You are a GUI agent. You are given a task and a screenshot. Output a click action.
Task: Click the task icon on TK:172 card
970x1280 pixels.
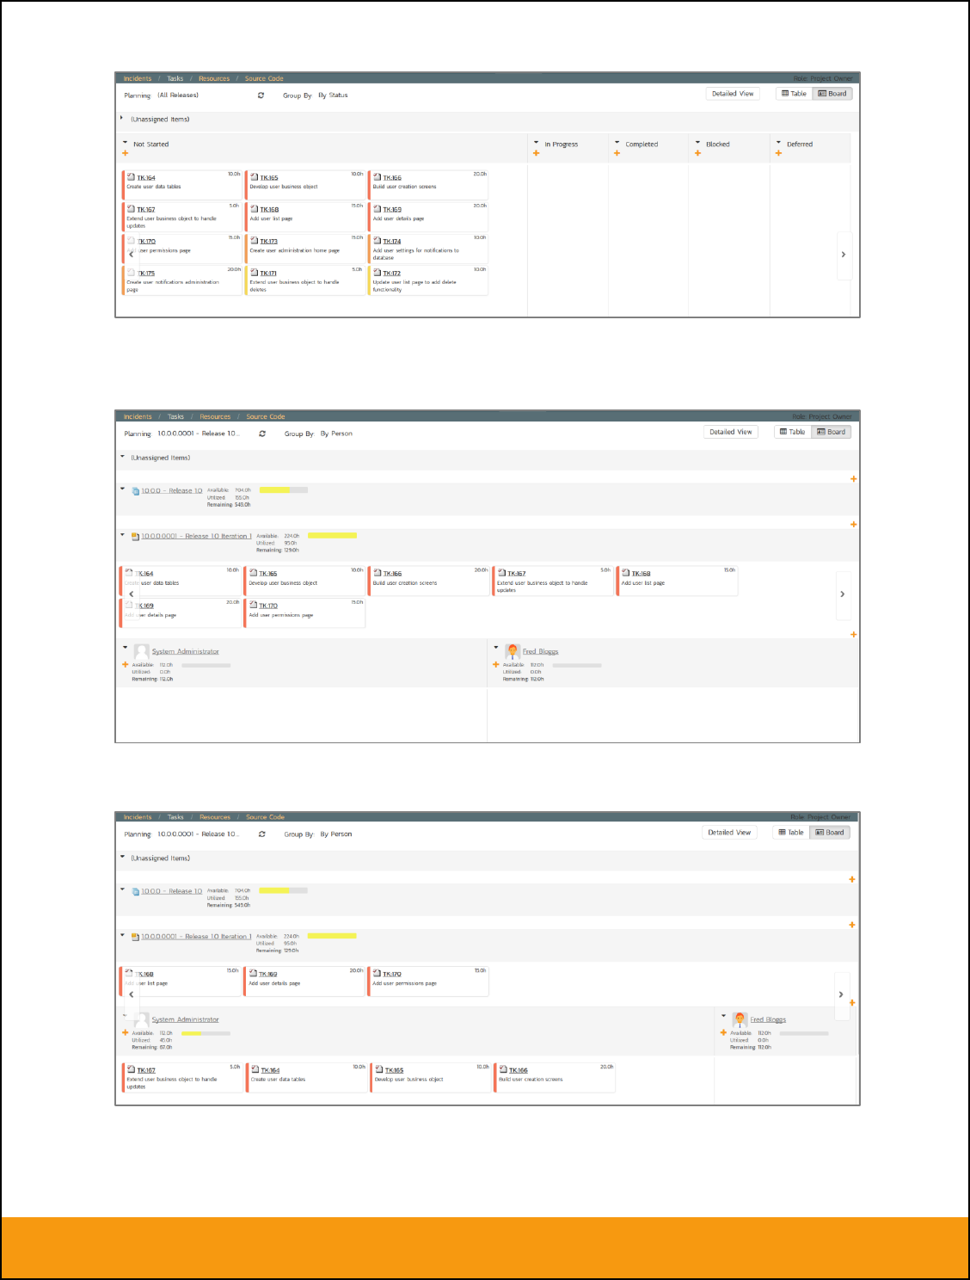(x=377, y=273)
